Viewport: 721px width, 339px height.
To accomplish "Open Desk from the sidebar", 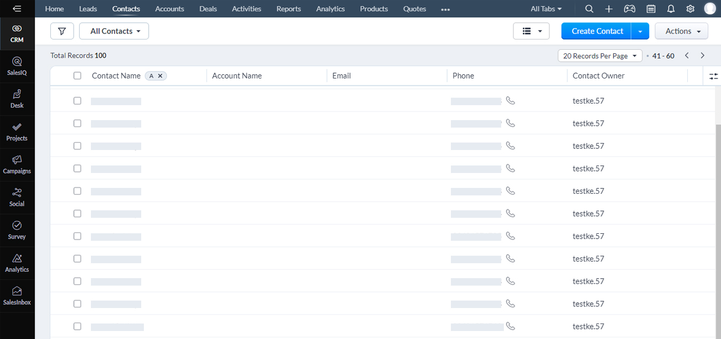I will point(17,99).
